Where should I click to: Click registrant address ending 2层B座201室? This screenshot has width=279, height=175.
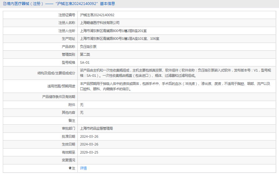[x=113, y=31]
